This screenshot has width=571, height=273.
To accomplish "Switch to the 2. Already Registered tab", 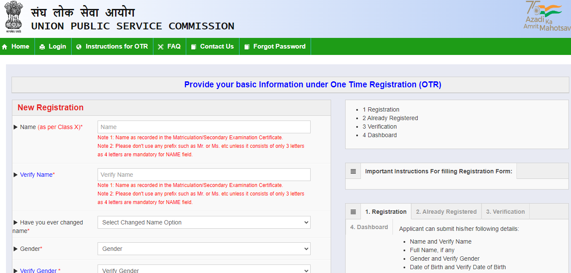I will point(446,212).
